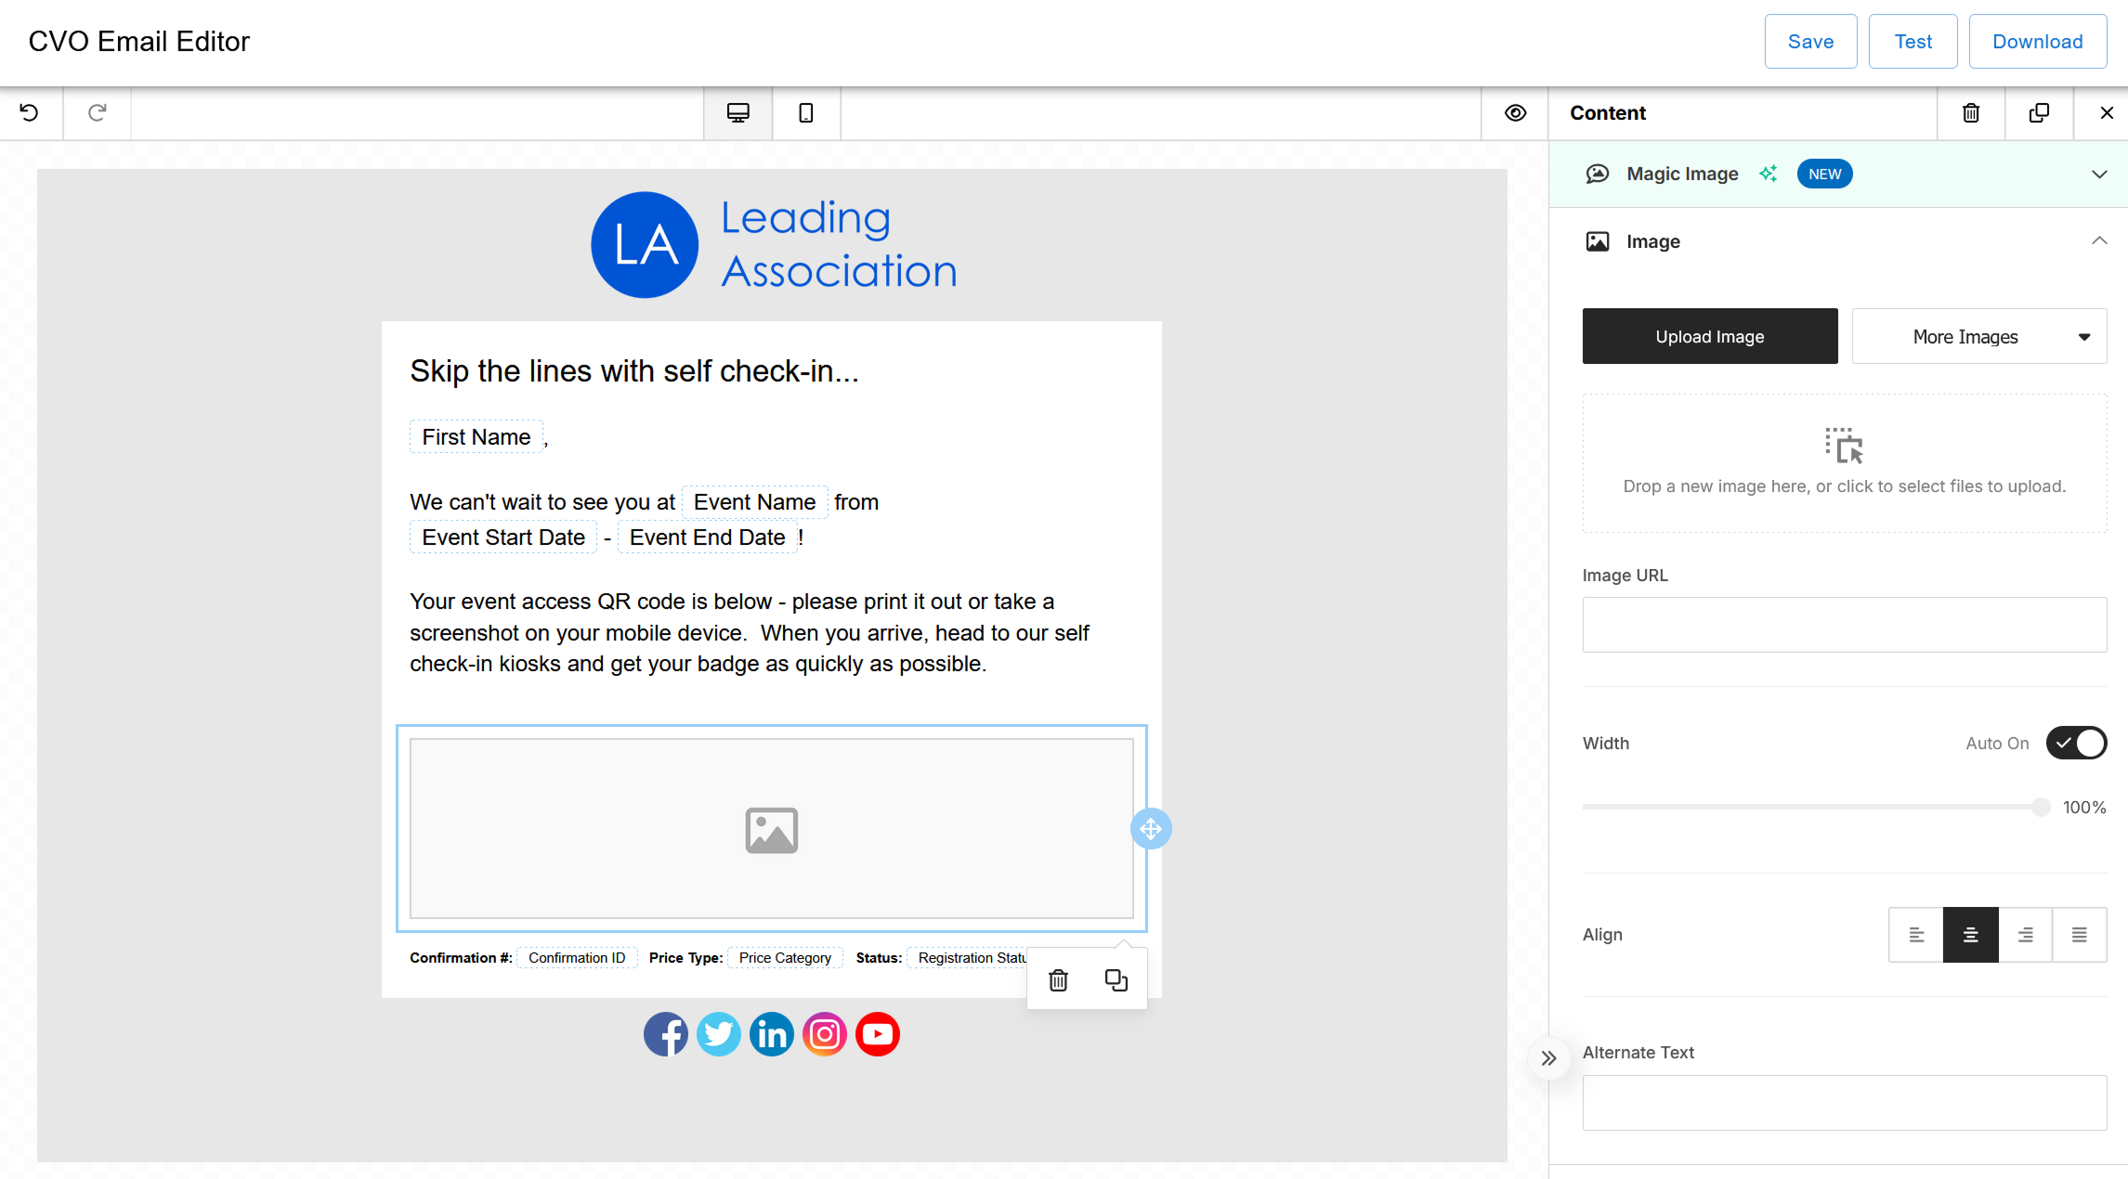Click the Event Name merge tag
The image size is (2128, 1179).
(x=754, y=502)
